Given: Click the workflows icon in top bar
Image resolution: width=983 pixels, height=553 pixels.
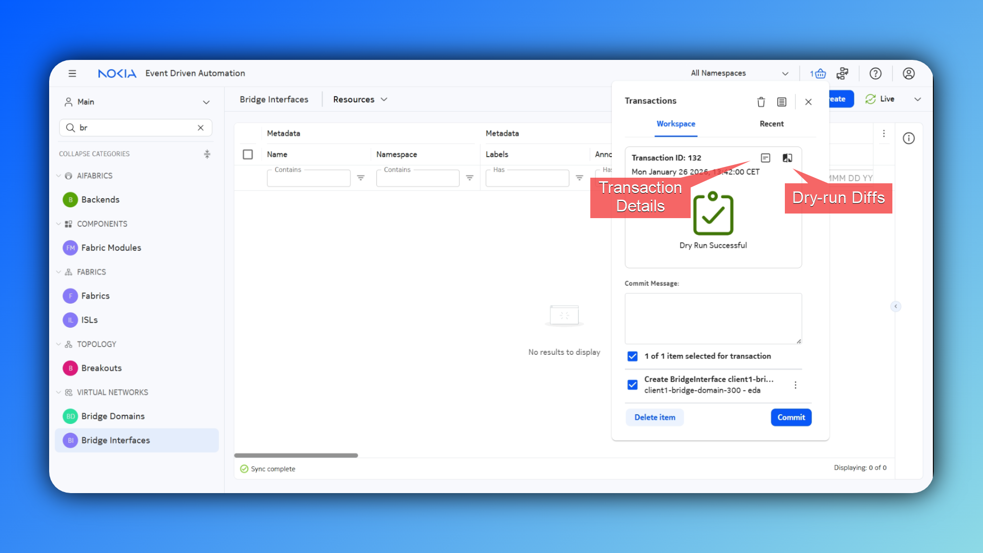Looking at the screenshot, I should coord(842,74).
